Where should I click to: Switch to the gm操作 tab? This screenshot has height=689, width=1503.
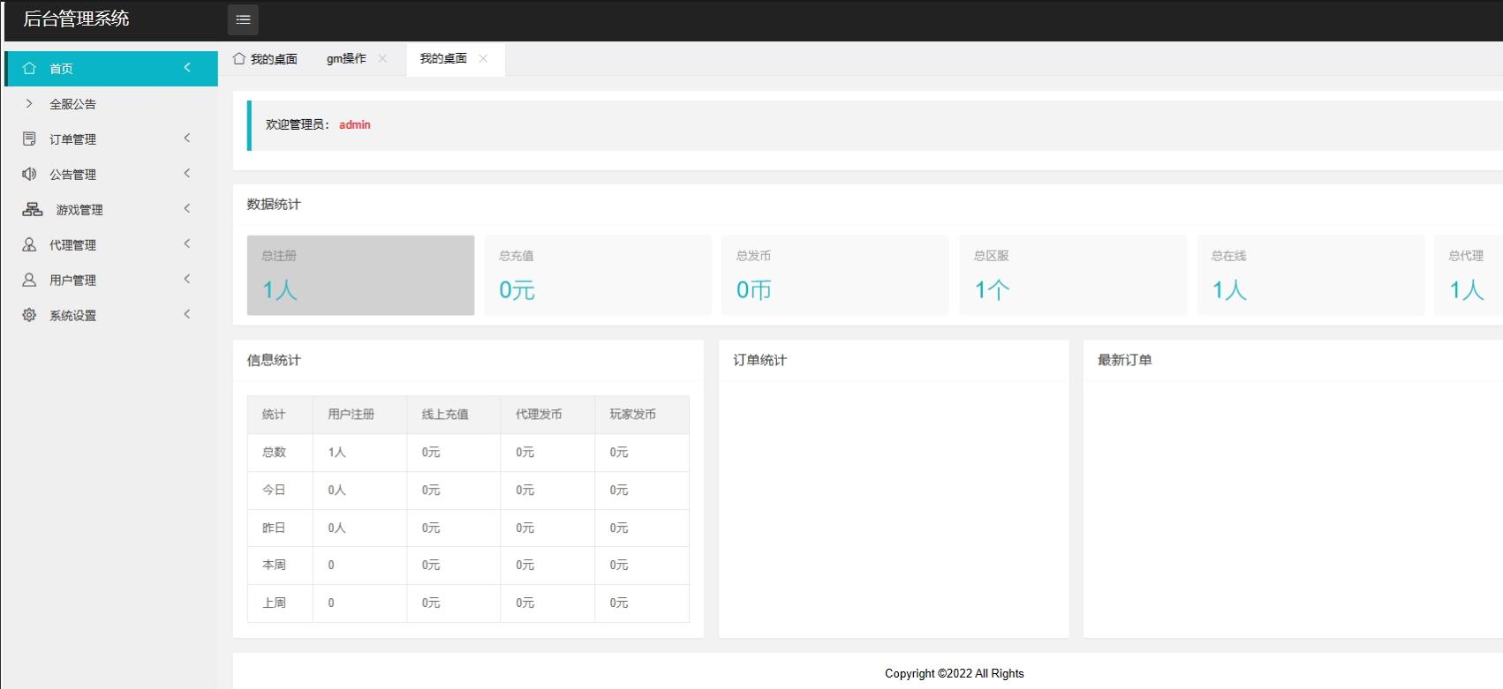click(x=346, y=58)
